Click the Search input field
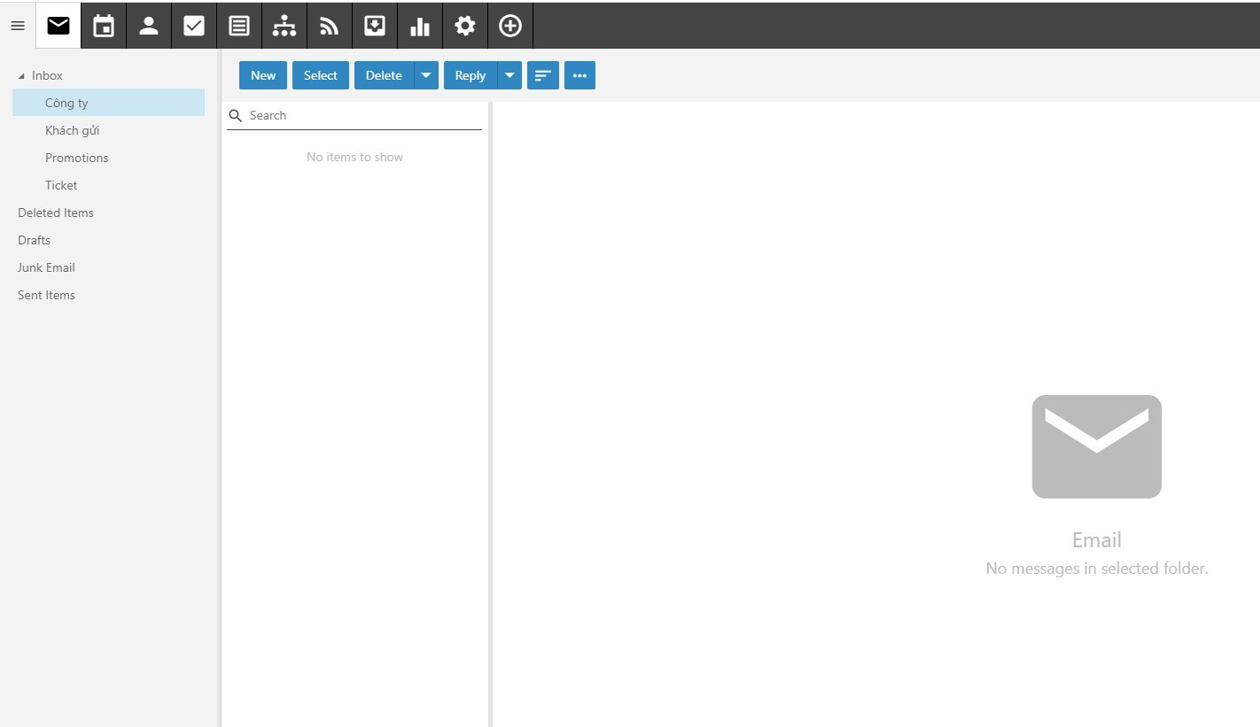The image size is (1260, 727). (x=363, y=115)
